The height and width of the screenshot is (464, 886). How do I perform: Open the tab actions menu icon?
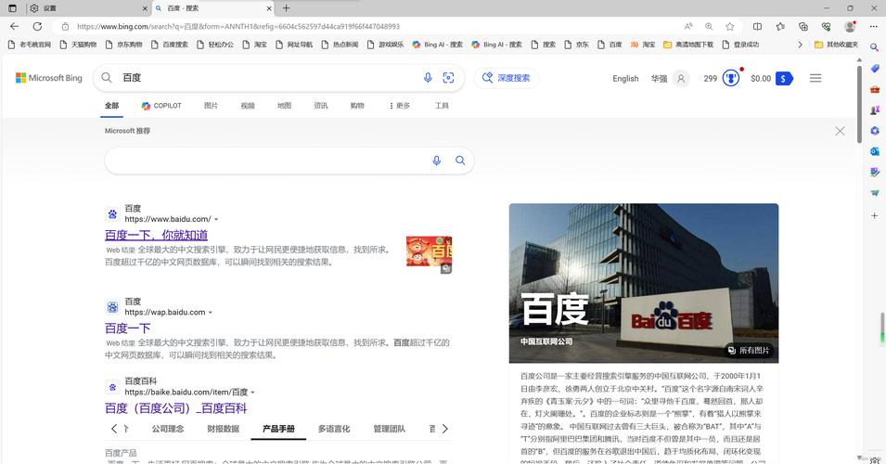pyautogui.click(x=12, y=8)
